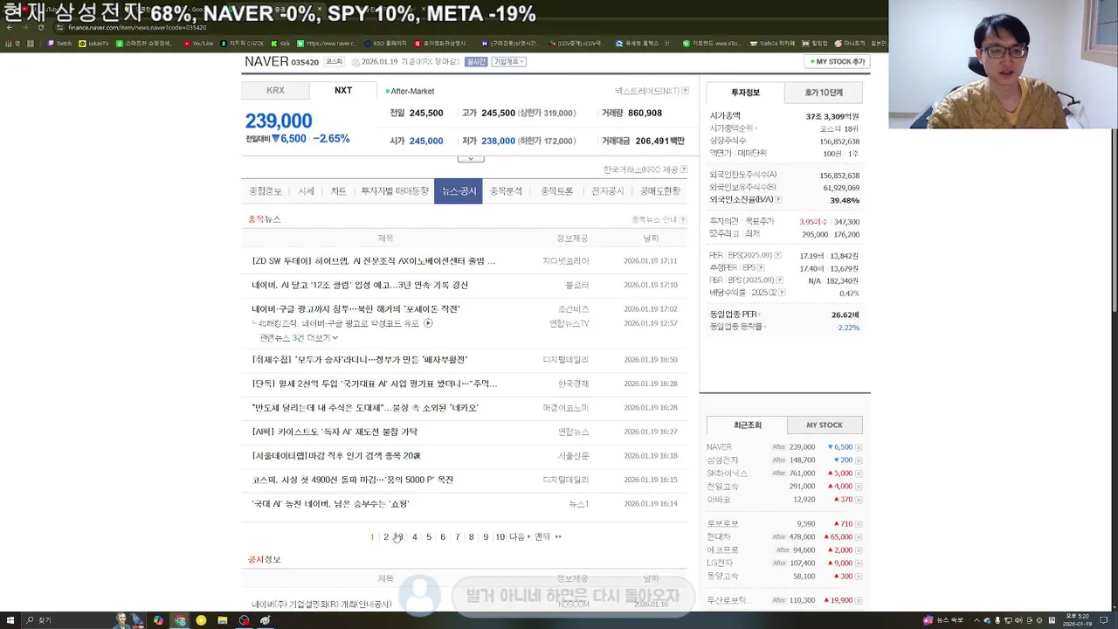1118x629 pixels.
Task: Open 종목뉴스 안내 help icon
Action: (683, 220)
